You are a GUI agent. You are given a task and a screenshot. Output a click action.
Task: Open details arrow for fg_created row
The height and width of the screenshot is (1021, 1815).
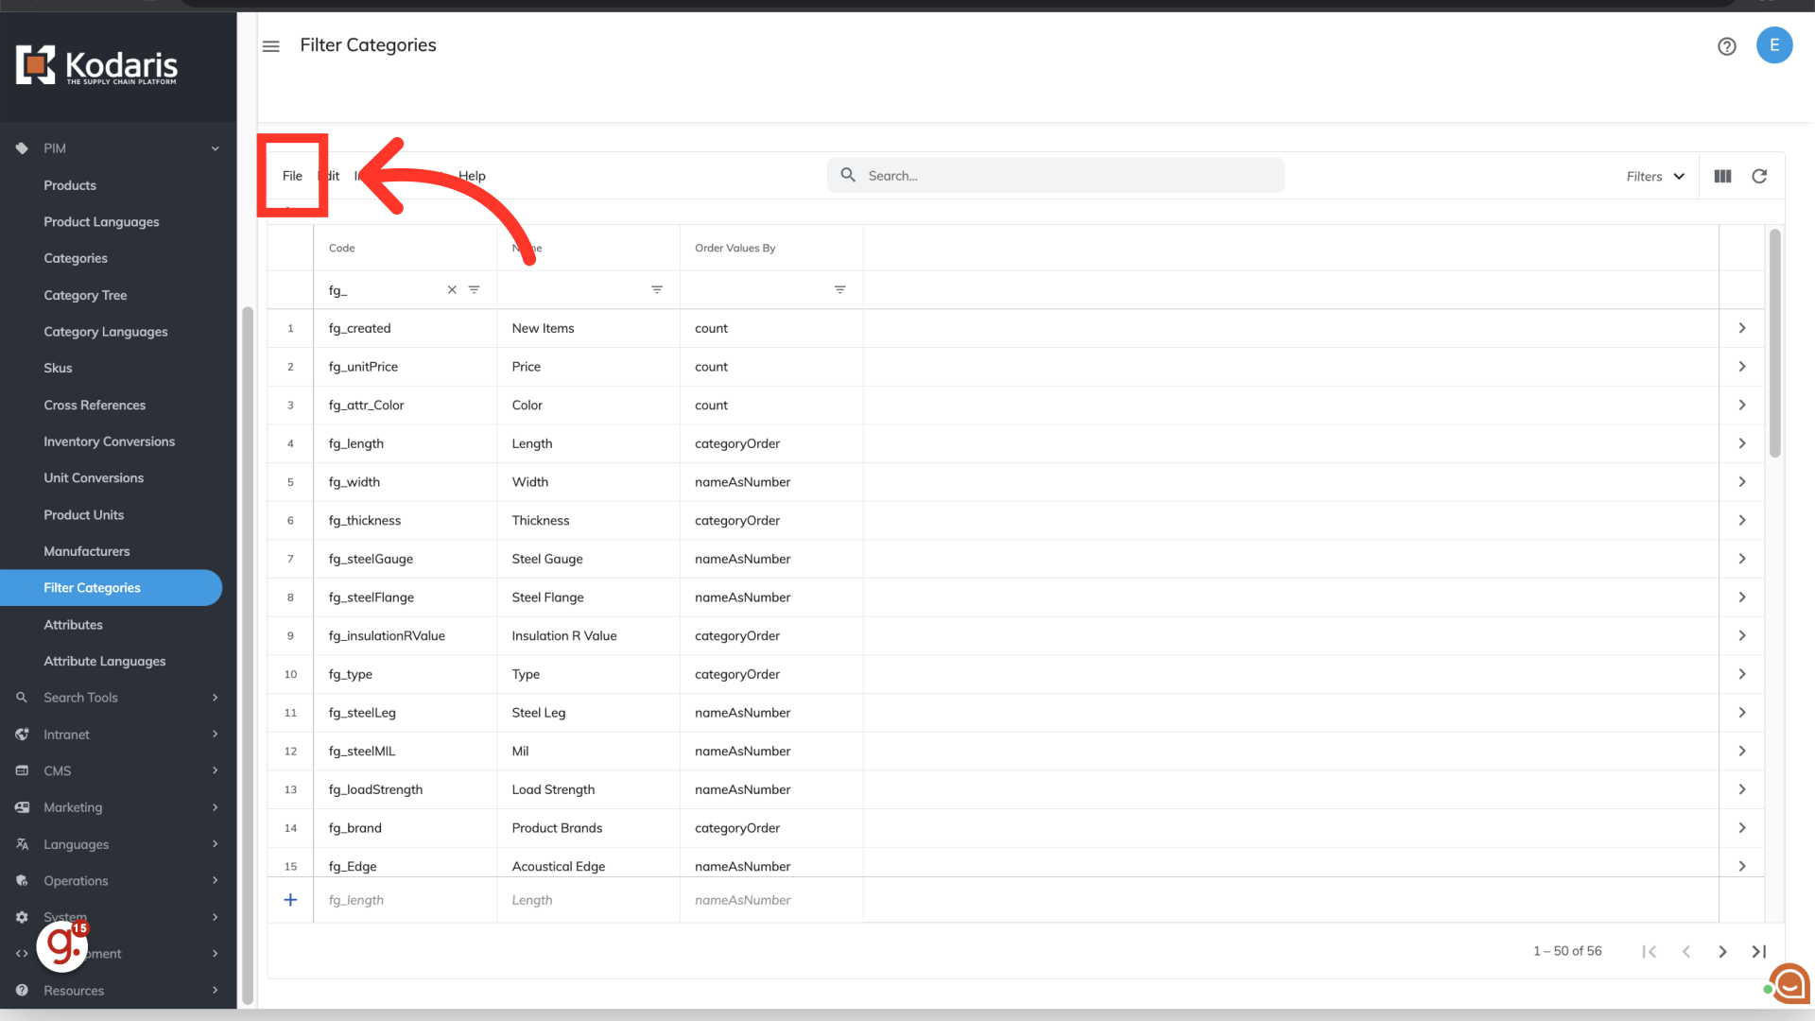click(x=1741, y=328)
